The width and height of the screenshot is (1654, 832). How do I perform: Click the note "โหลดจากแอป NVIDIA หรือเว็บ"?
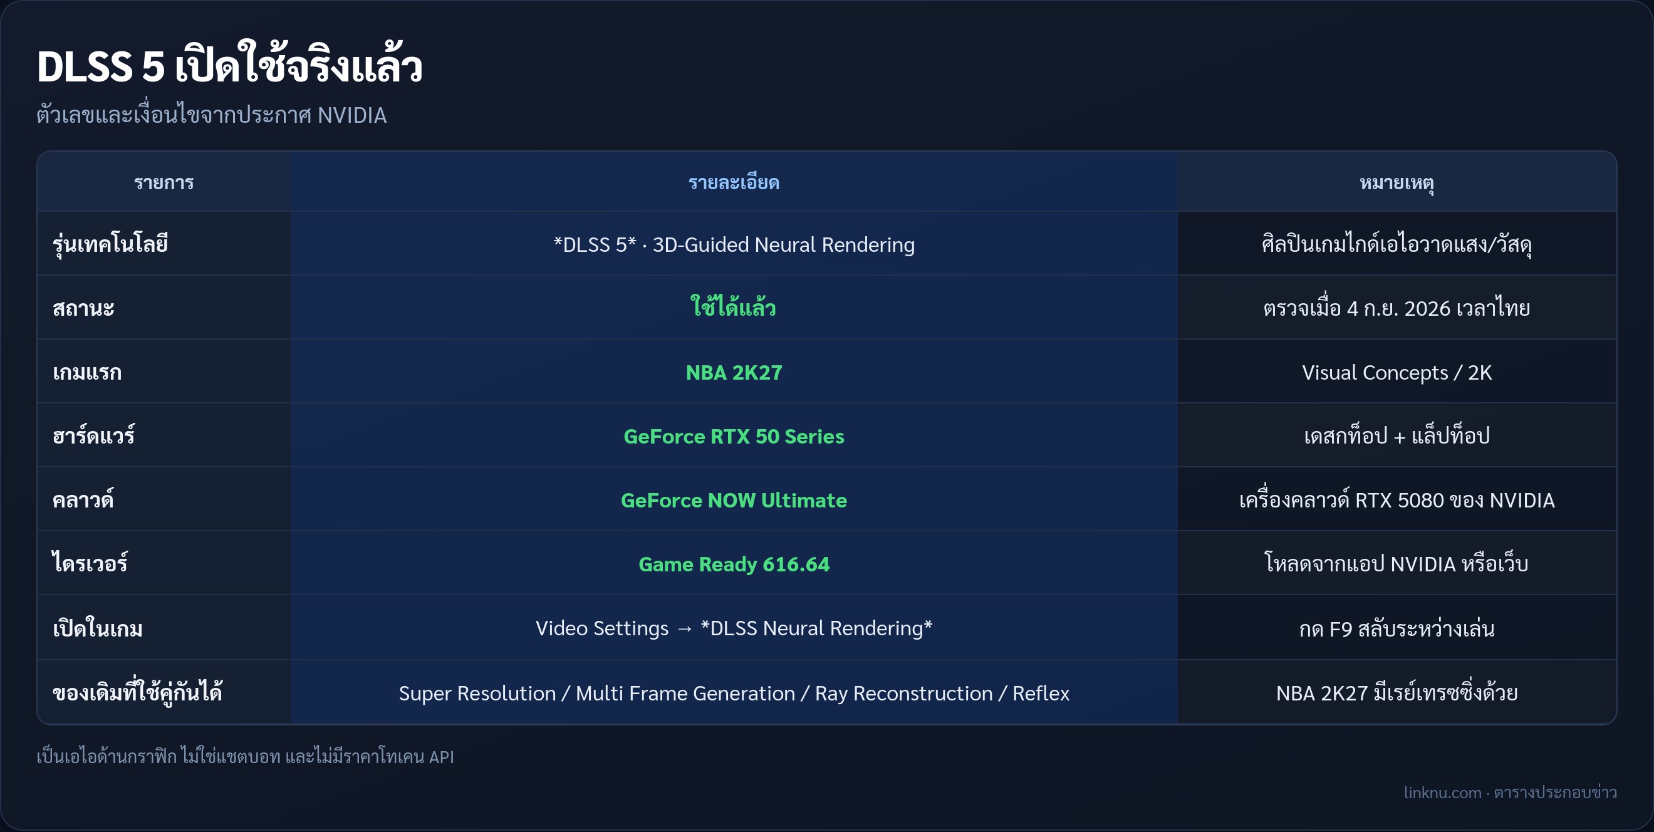(1397, 563)
